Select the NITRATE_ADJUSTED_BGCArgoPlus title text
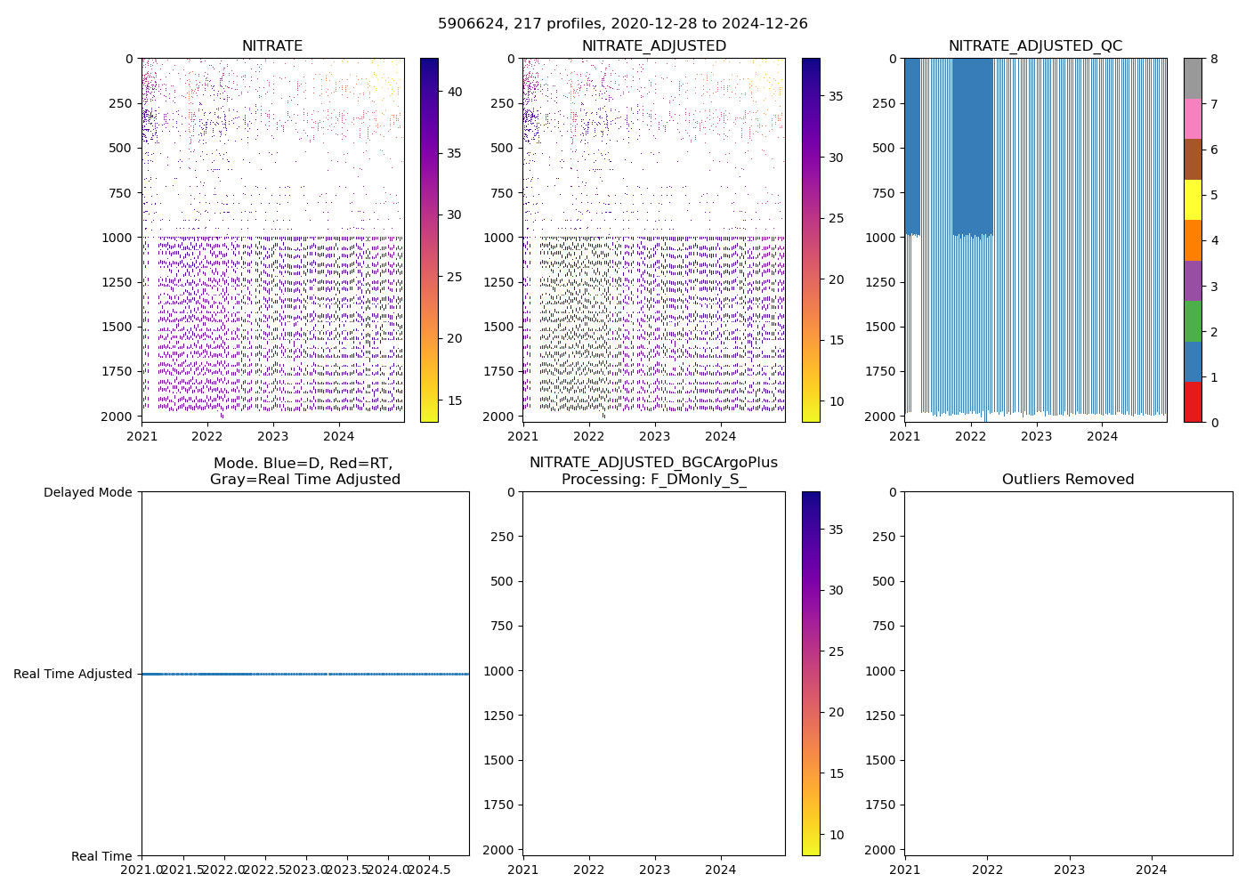The image size is (1246, 890). 653,463
